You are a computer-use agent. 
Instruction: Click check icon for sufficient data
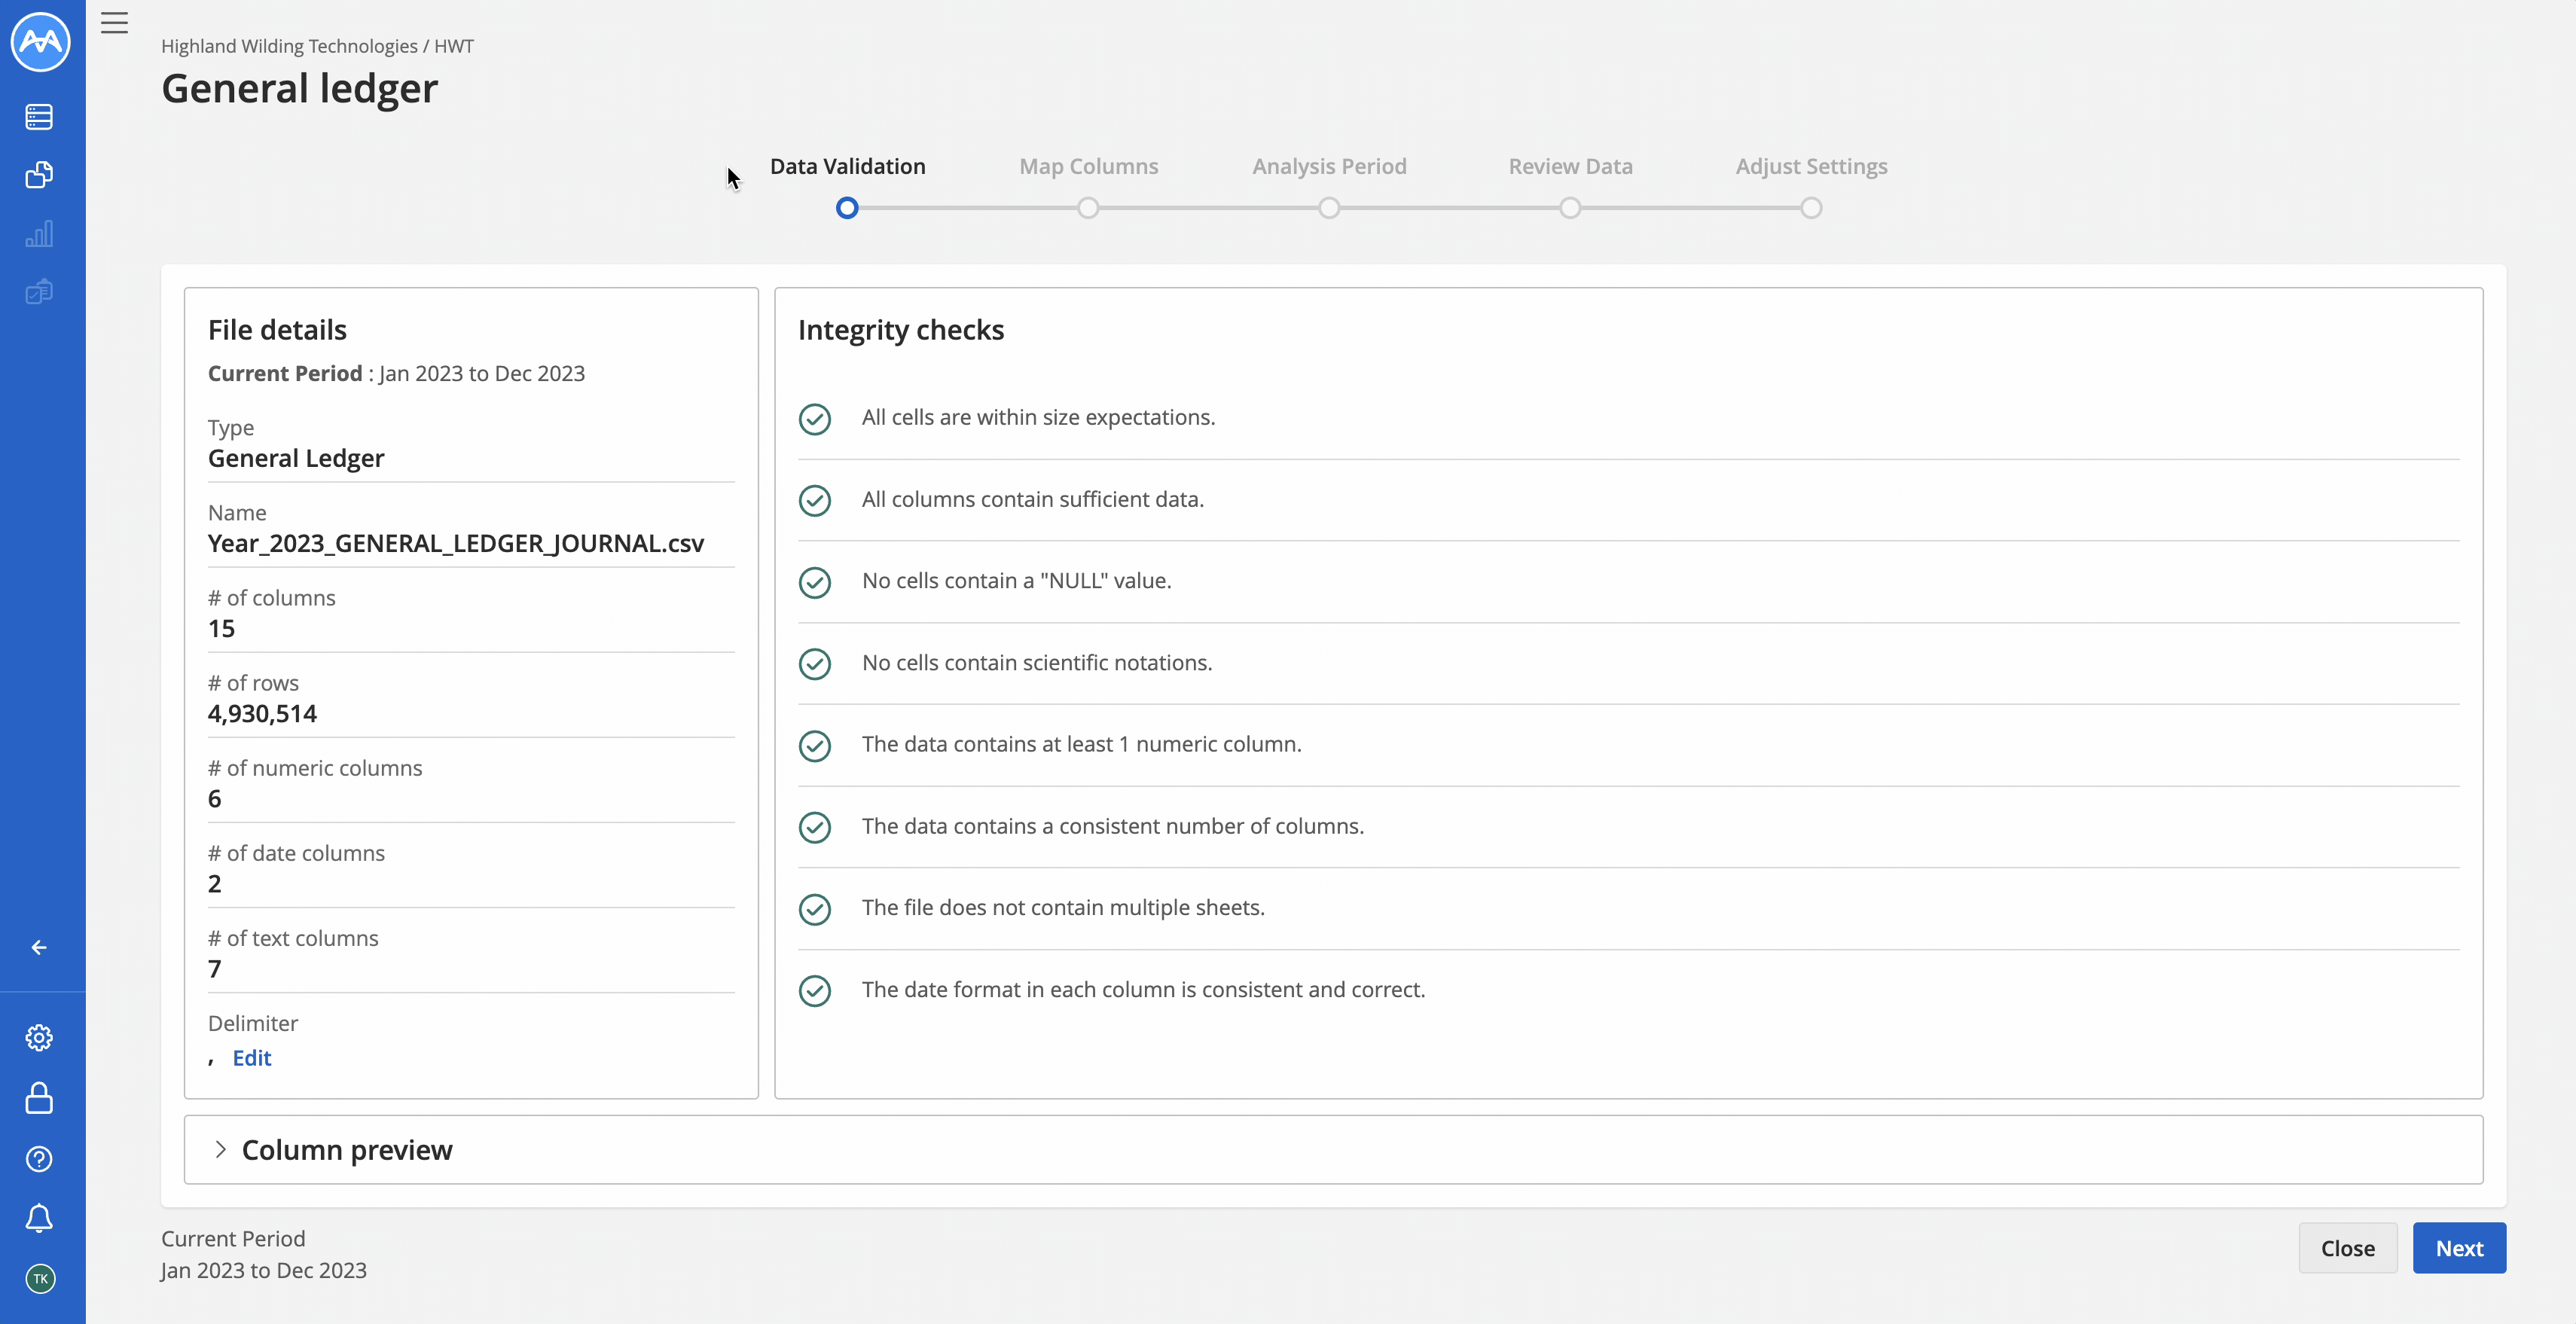[815, 500]
